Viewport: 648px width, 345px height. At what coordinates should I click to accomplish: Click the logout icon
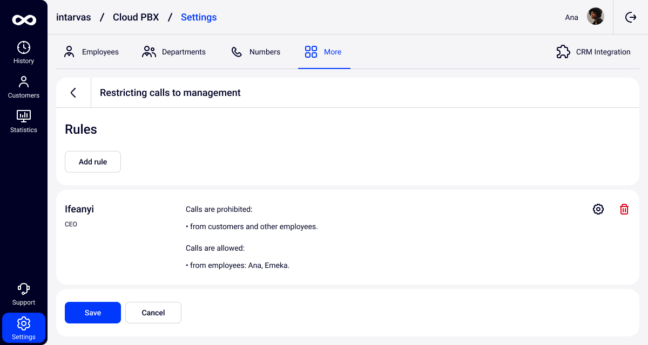(x=631, y=17)
